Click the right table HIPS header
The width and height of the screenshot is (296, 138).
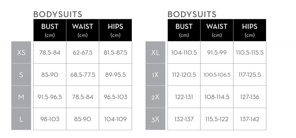pos(250,30)
